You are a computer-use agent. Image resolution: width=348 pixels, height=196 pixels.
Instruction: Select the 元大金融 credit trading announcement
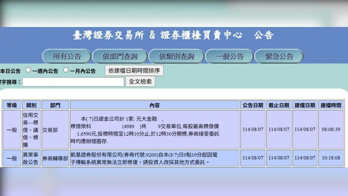[x=154, y=130]
